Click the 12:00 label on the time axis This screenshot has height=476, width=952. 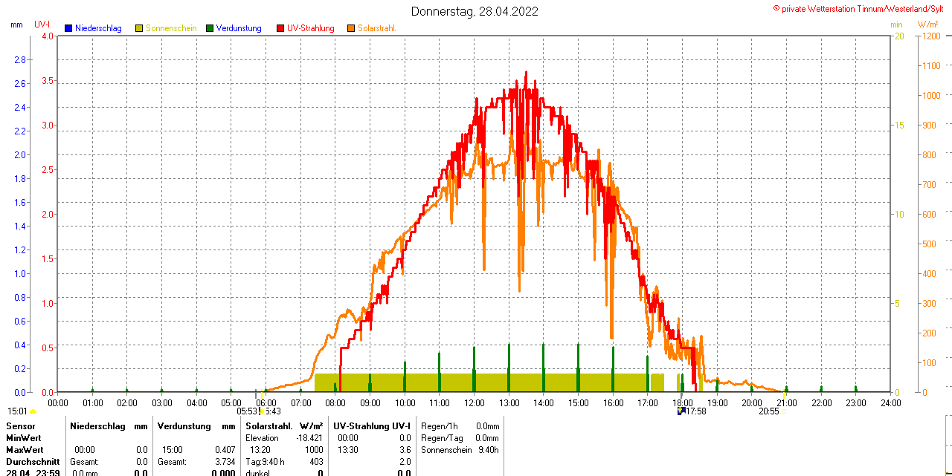[475, 402]
